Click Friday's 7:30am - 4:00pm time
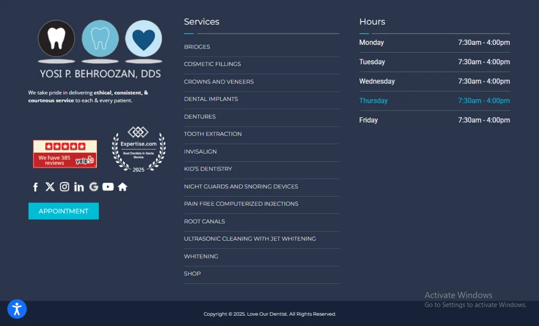 [x=484, y=120]
